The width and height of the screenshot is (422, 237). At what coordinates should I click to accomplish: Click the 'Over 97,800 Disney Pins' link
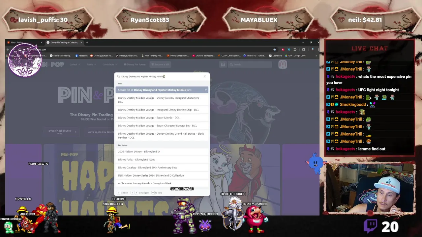(x=62, y=132)
